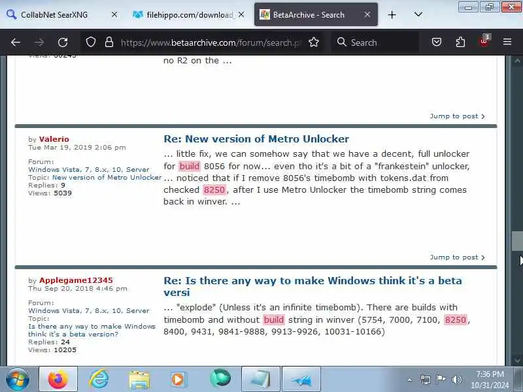Launch Internet Explorer from the taskbar
This screenshot has height=392, width=523.
coord(99,379)
